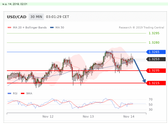Click the 9MA red legend swatch

coord(23,94)
